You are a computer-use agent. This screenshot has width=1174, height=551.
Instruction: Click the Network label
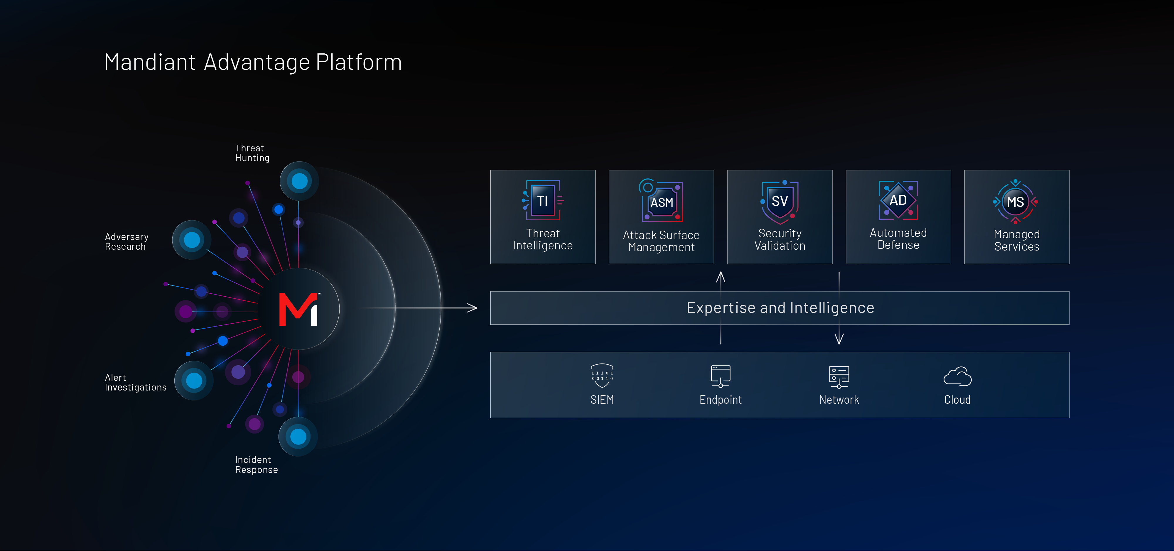point(839,400)
